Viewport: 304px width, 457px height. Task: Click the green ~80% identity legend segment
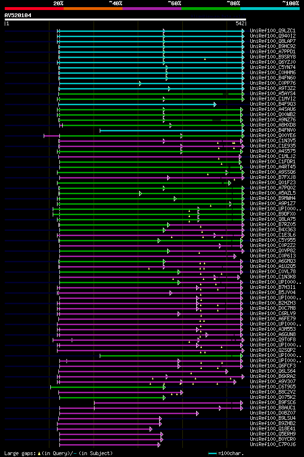[x=211, y=9]
